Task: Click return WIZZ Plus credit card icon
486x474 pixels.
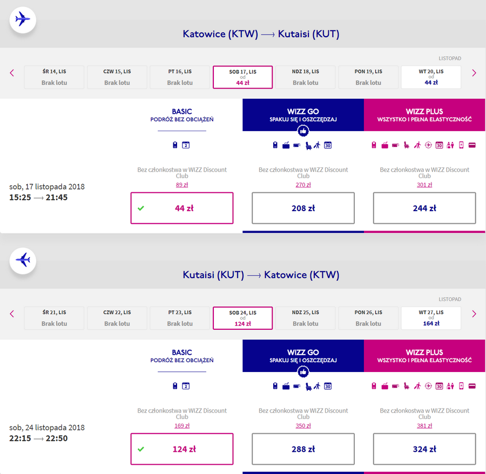Action: click(x=472, y=387)
